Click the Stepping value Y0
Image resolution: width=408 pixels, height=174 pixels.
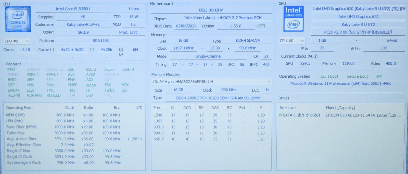click(x=83, y=17)
